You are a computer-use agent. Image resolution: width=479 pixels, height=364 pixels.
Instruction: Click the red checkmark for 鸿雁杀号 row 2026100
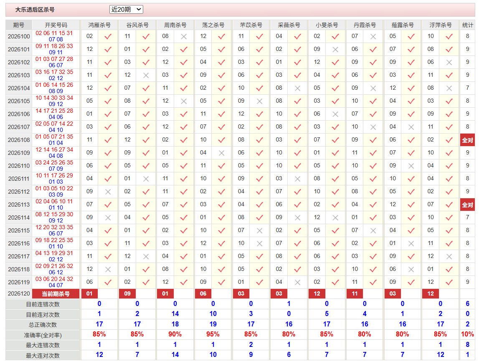[x=108, y=37]
